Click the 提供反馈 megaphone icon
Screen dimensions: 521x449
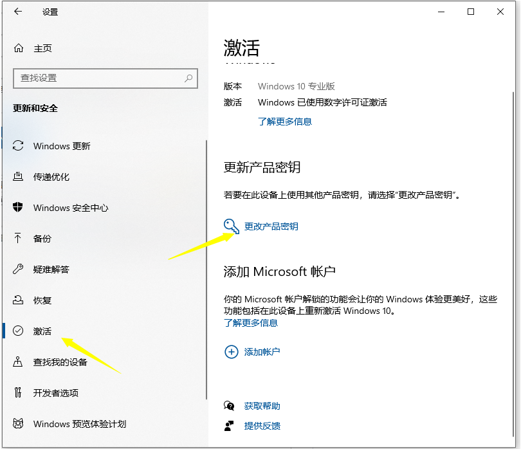point(228,426)
